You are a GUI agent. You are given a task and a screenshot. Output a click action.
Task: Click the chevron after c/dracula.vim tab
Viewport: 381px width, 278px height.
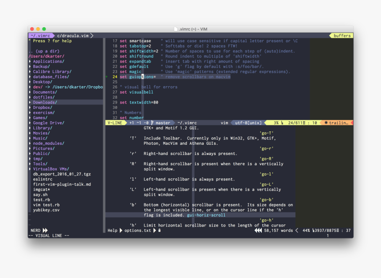[92, 36]
